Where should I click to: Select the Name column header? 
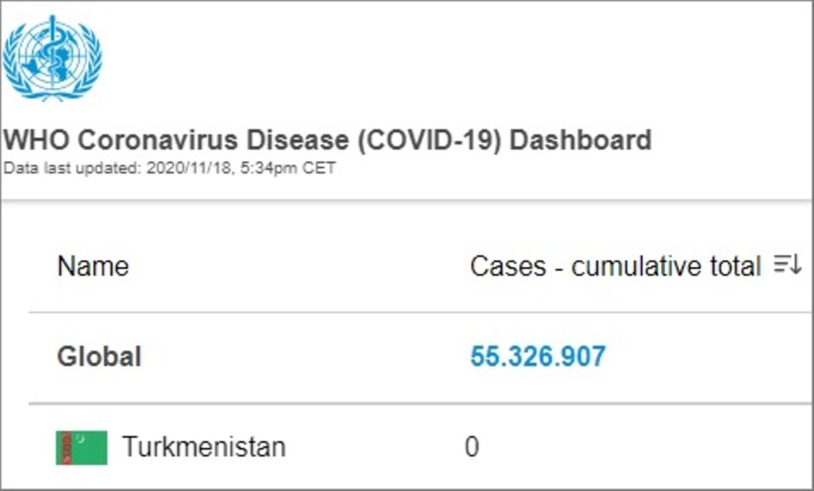tap(93, 267)
